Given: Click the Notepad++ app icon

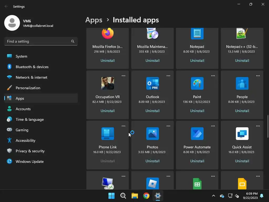Looking at the screenshot, I should (x=242, y=33).
